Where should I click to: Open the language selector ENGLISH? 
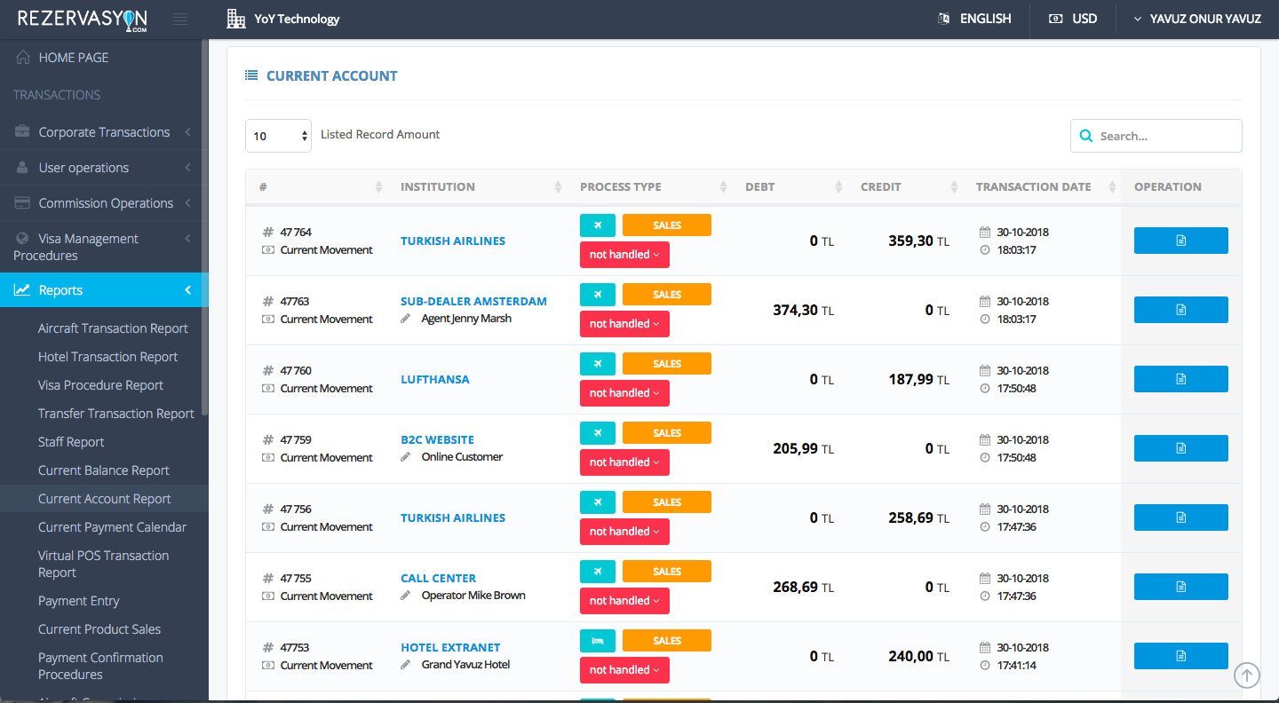click(x=975, y=19)
